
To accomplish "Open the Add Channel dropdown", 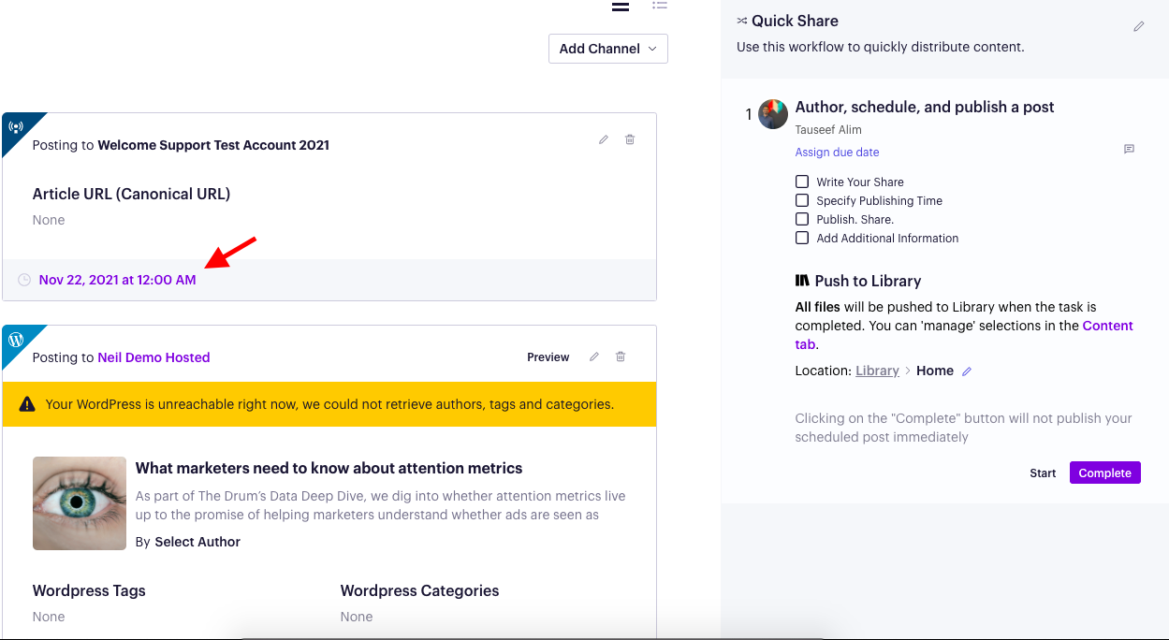I will click(607, 48).
